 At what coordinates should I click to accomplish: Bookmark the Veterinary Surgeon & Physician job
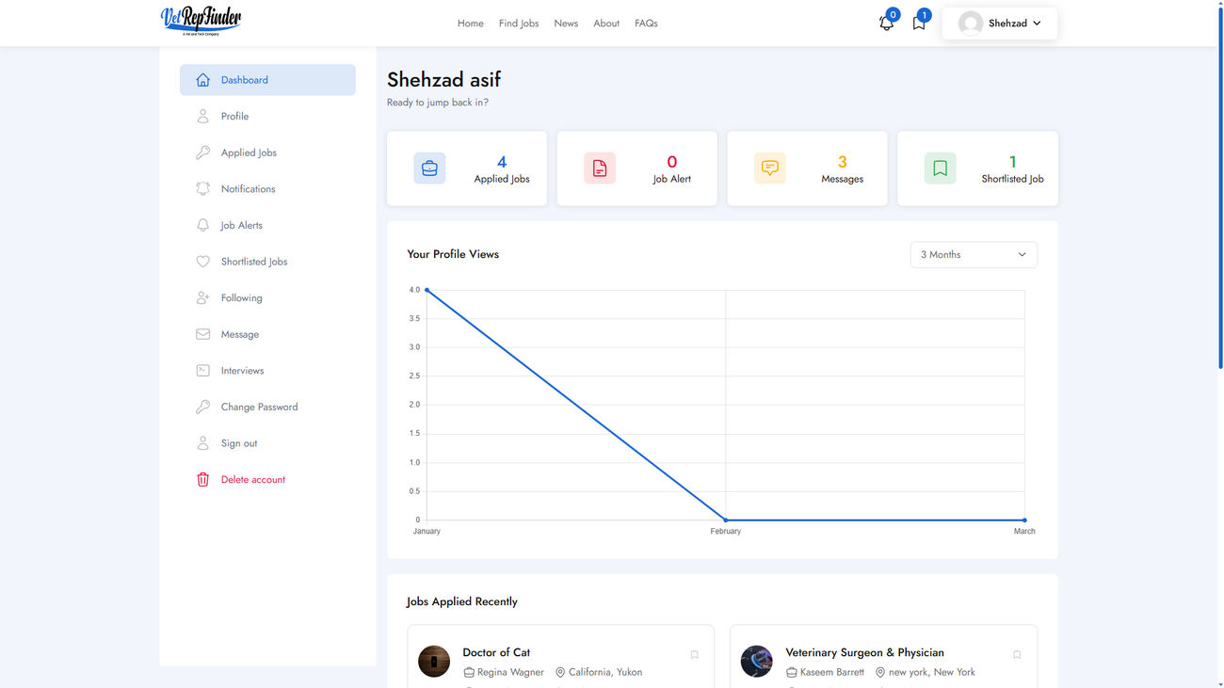(x=1017, y=655)
